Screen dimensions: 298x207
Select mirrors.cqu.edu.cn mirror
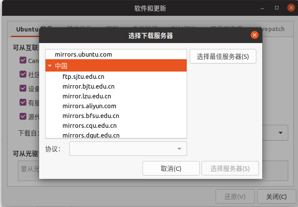coord(116,126)
